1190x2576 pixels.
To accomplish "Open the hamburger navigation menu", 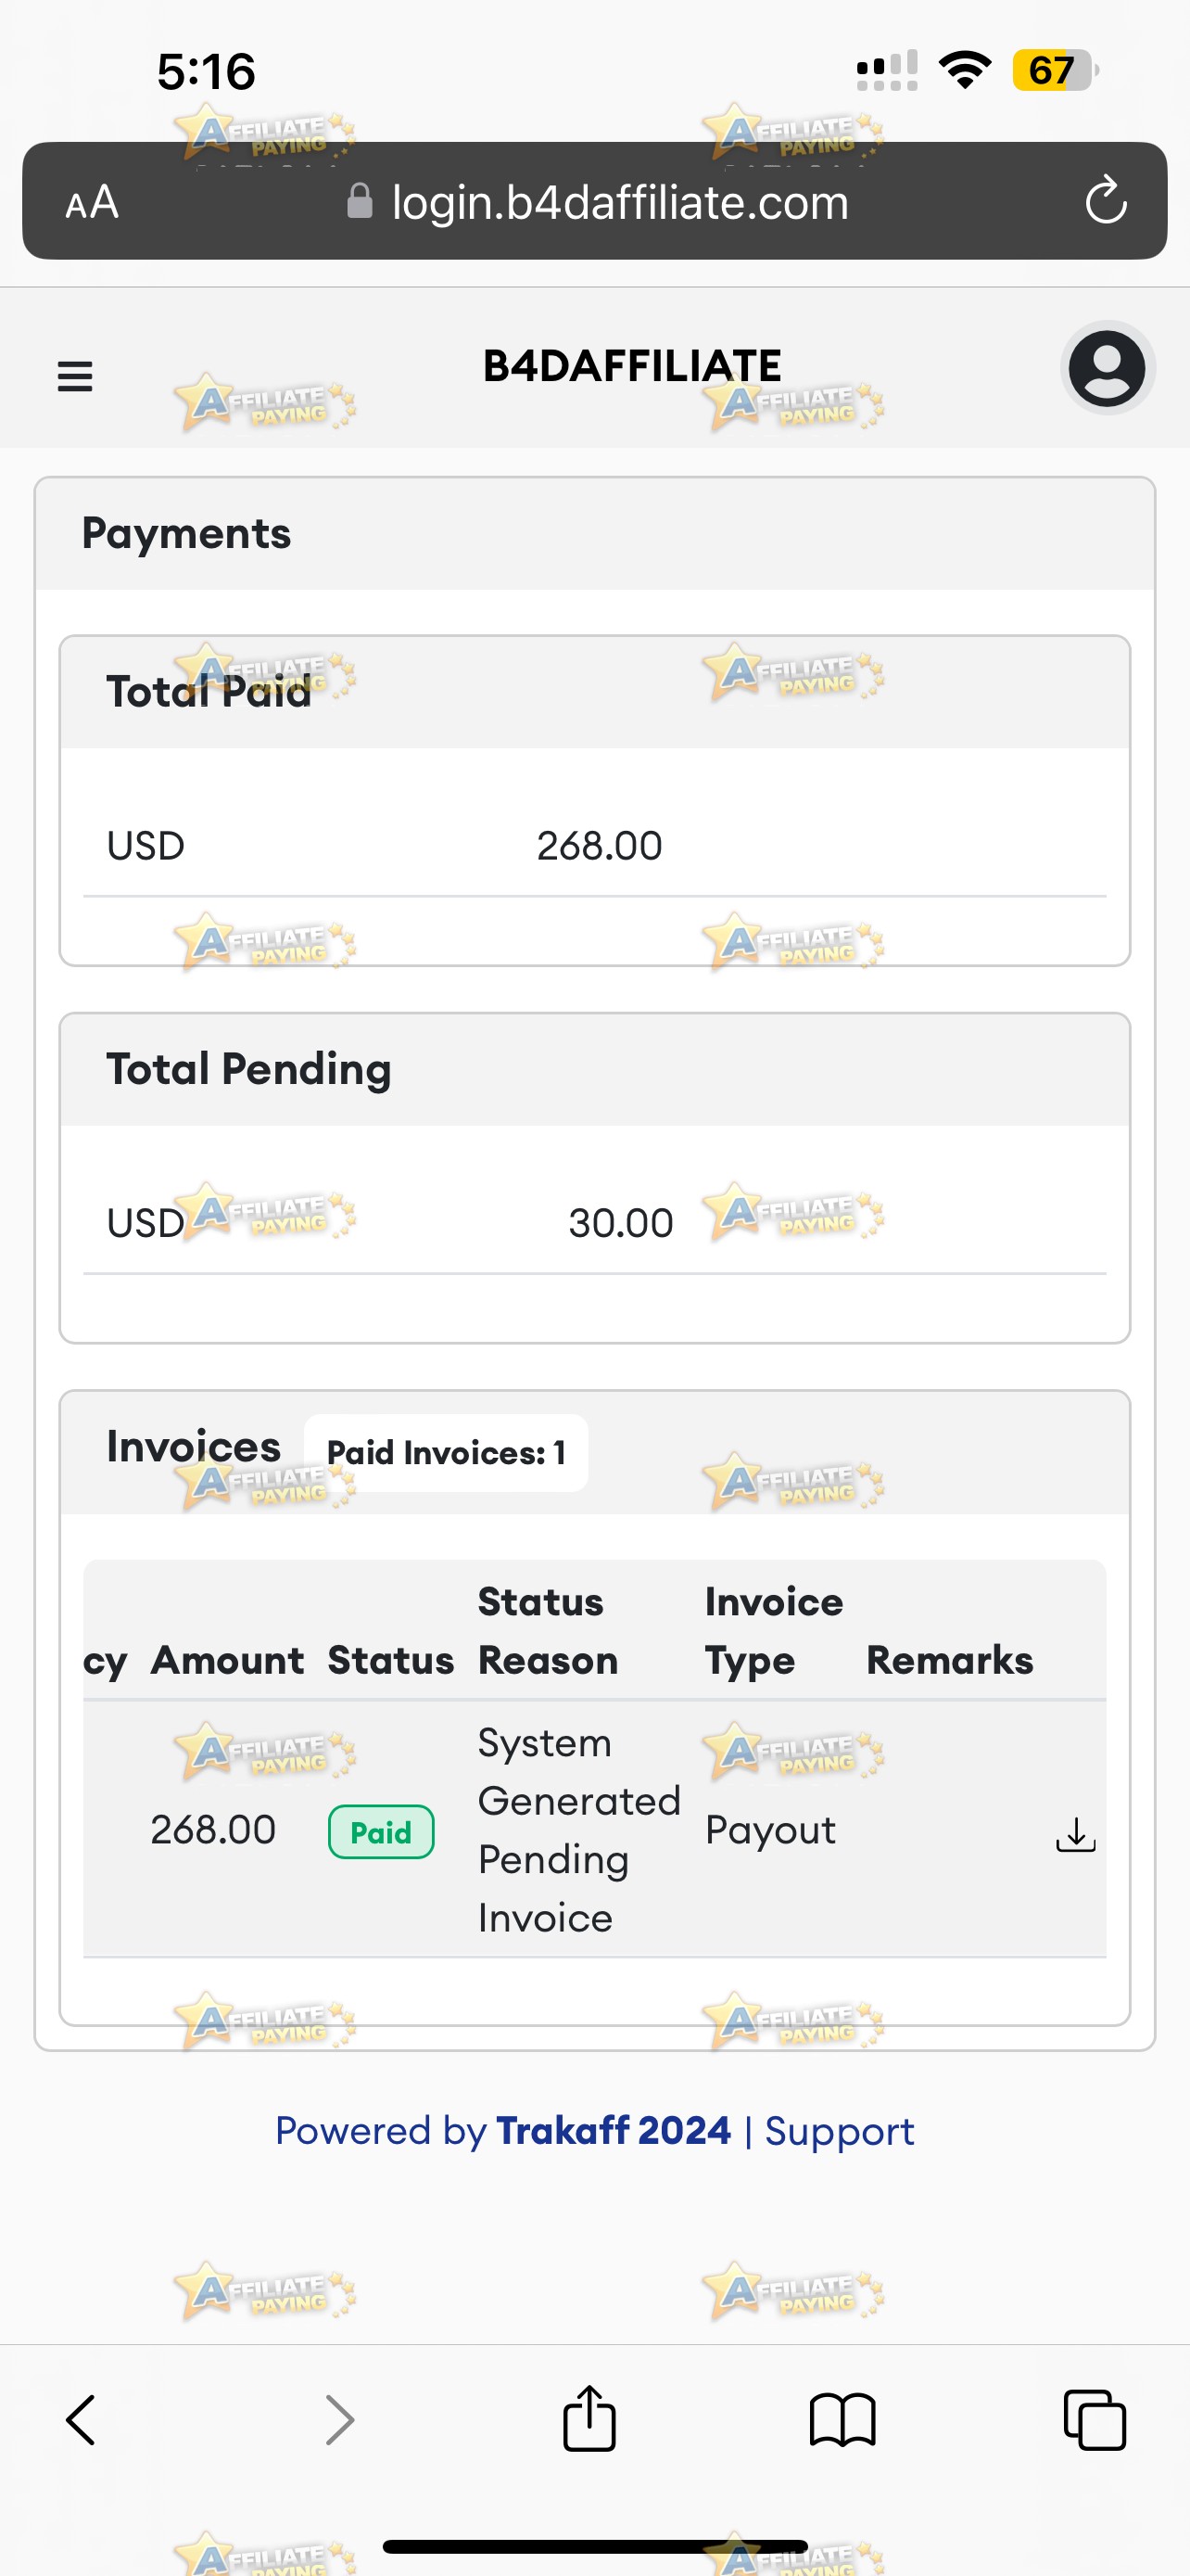I will coord(75,376).
